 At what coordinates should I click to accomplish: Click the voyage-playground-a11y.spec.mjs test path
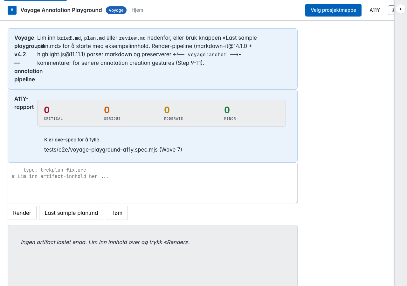coord(113,150)
